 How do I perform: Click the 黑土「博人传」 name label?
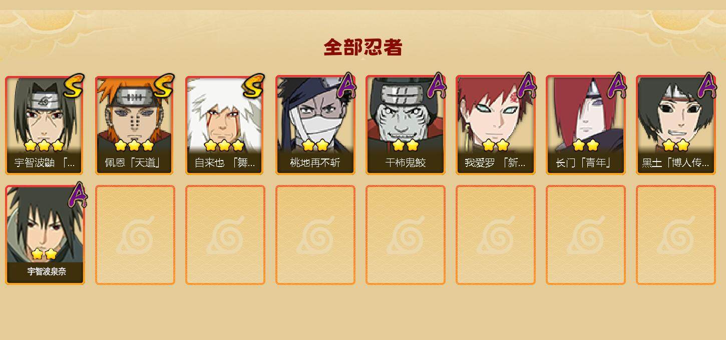pos(675,163)
